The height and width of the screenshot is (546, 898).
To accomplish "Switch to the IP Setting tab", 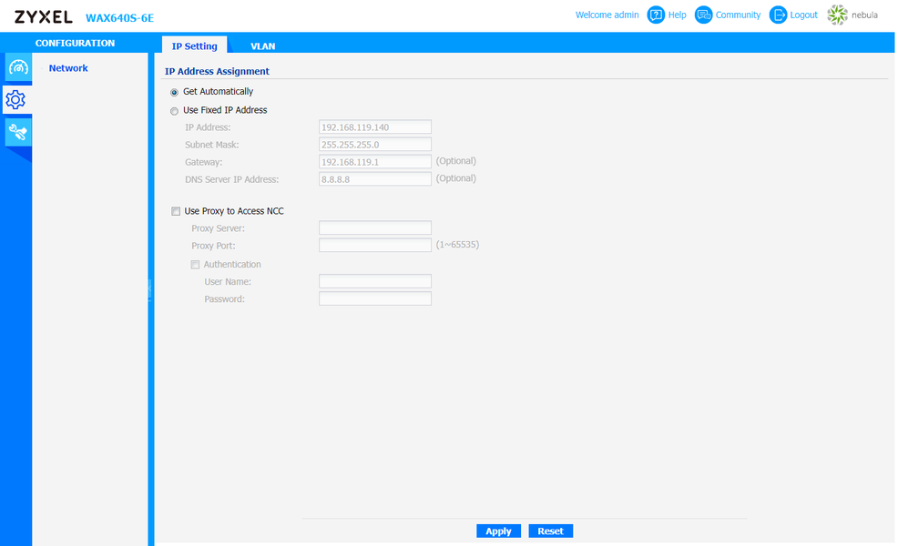I will 195,45.
